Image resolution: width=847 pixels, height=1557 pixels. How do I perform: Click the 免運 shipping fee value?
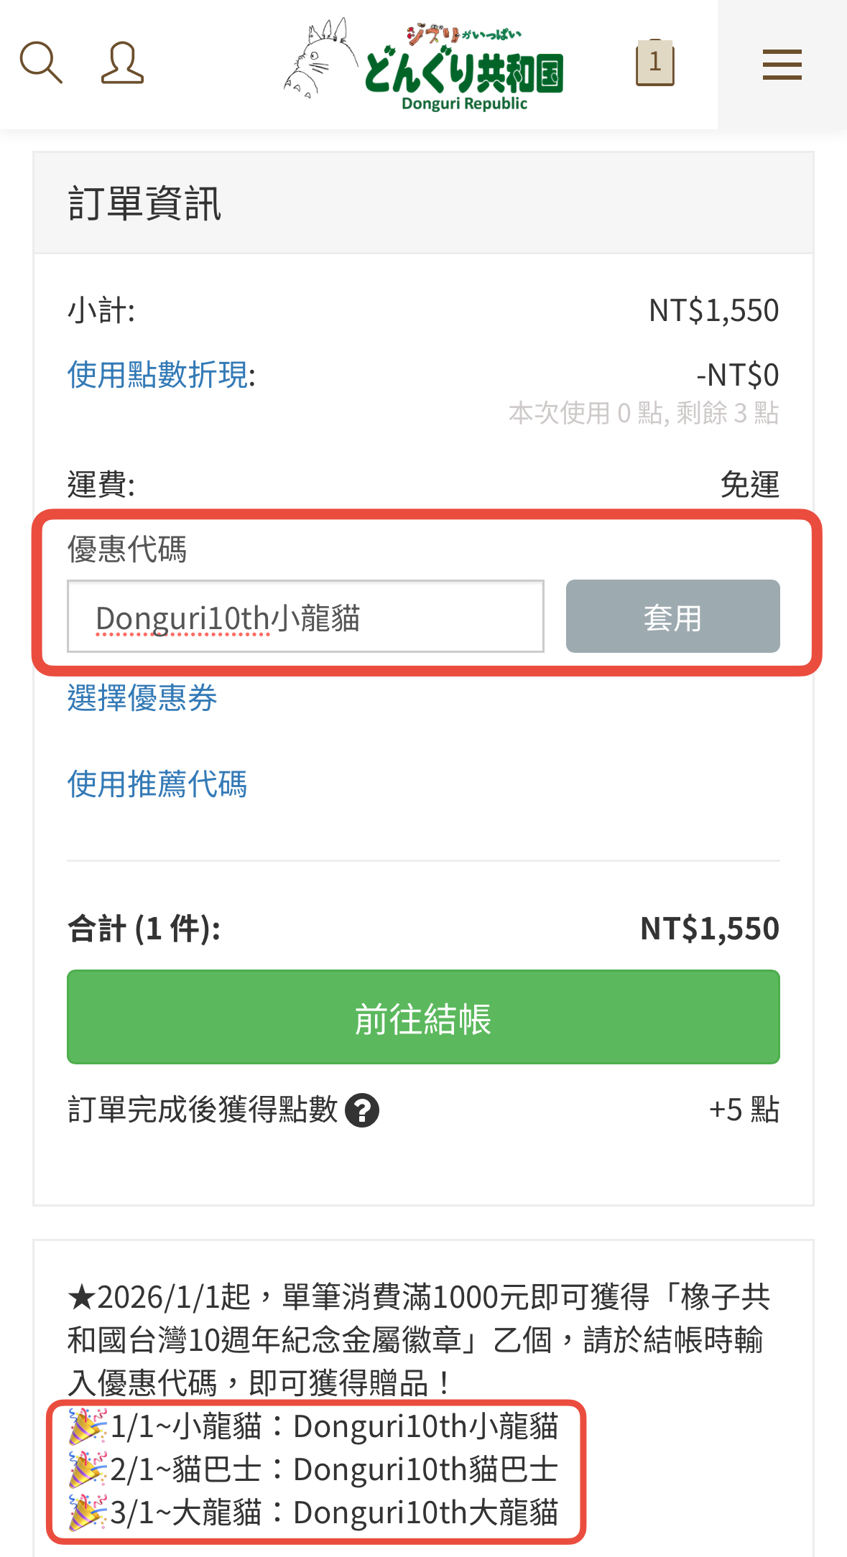pos(749,485)
